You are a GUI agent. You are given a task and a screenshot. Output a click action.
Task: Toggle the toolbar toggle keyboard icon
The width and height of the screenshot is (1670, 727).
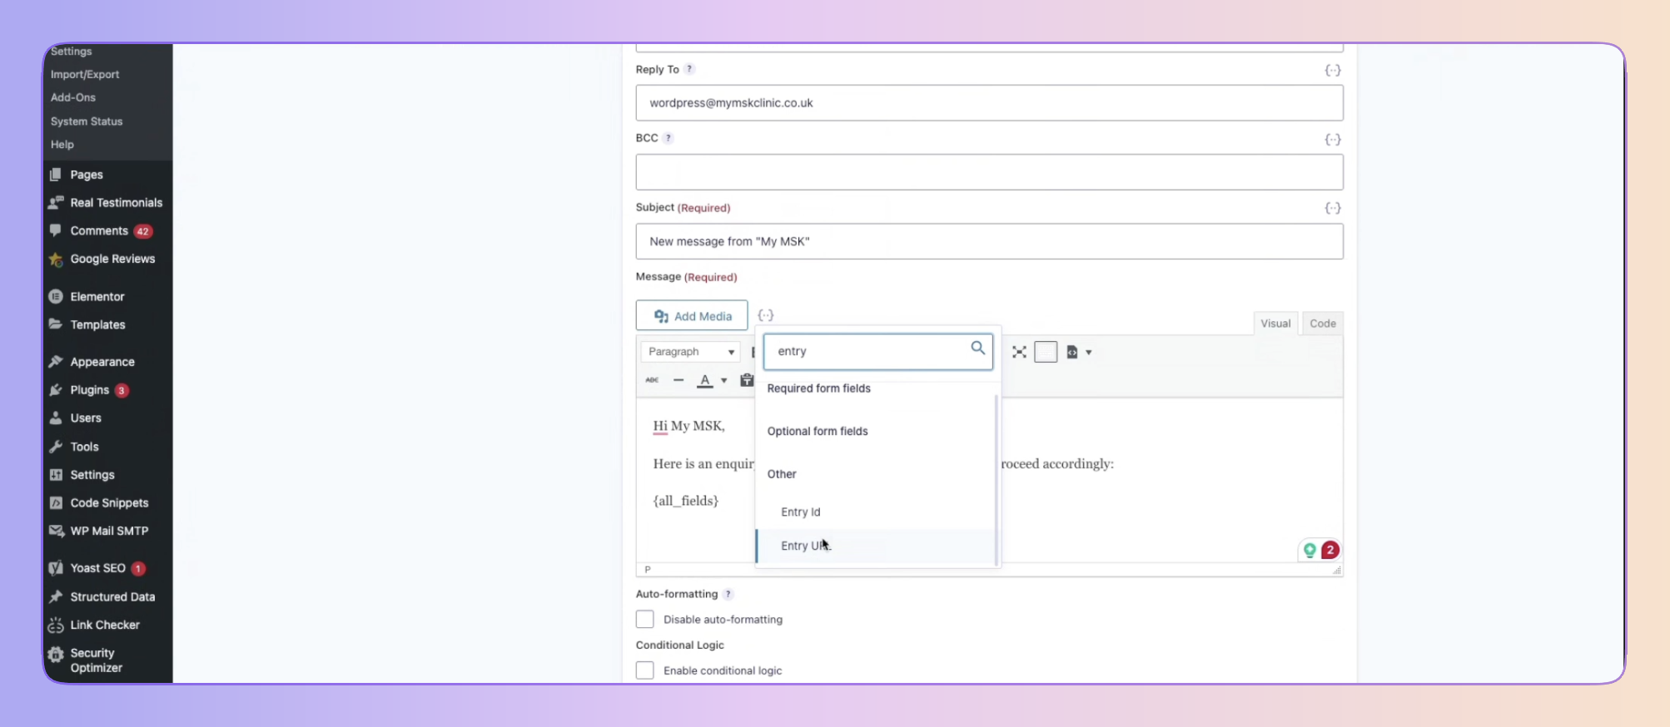point(1046,352)
